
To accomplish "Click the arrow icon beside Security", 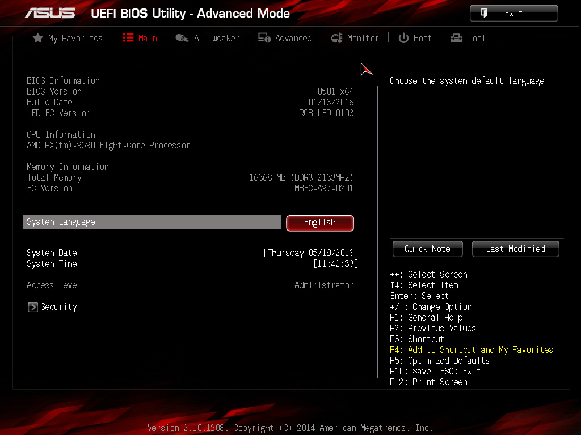I will click(x=33, y=307).
